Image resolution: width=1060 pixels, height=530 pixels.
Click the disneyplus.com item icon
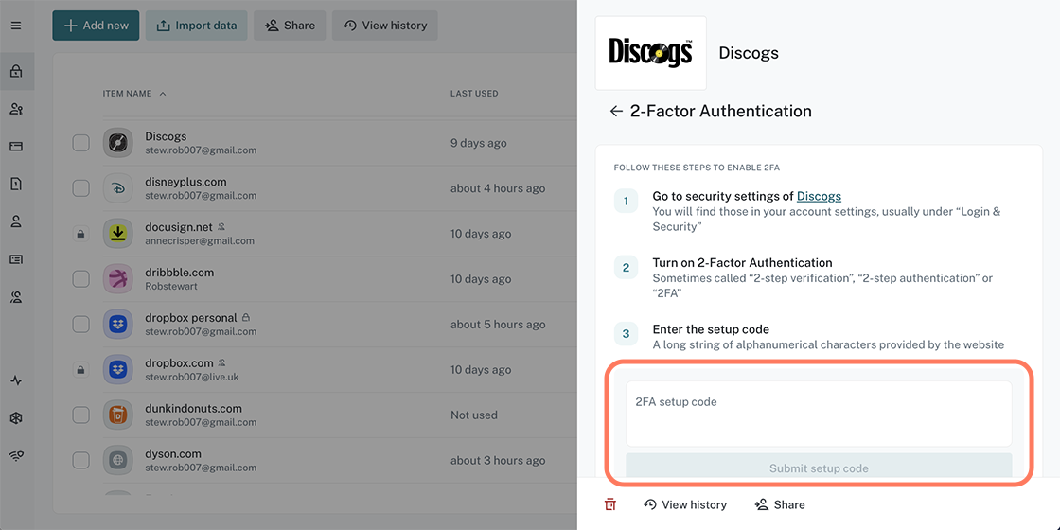click(117, 188)
